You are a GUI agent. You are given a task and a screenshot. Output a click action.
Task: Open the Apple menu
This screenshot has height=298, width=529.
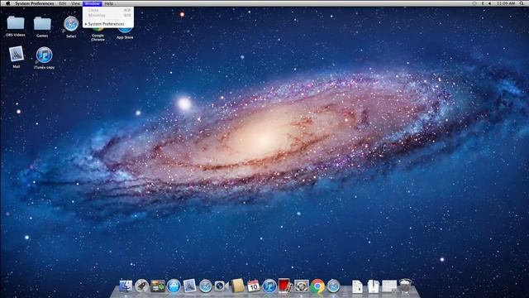[x=7, y=3]
